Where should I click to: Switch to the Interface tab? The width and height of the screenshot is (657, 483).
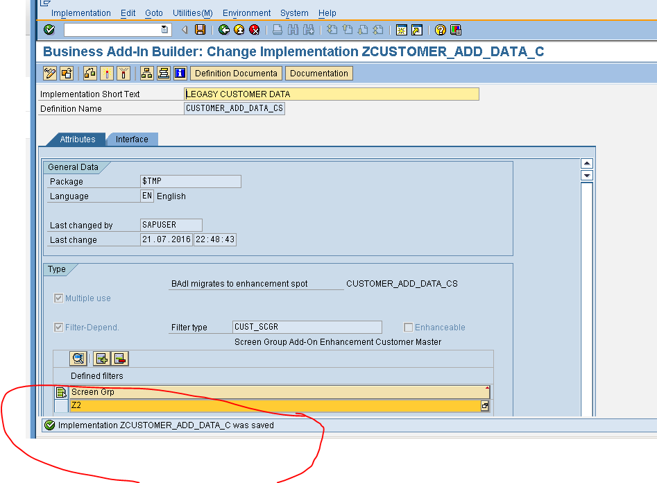click(131, 139)
